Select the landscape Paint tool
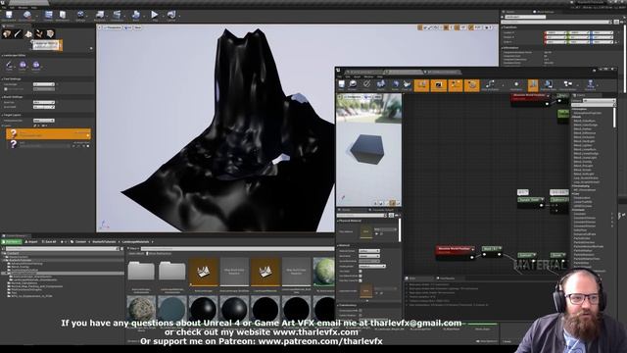The width and height of the screenshot is (627, 353). (x=9, y=66)
